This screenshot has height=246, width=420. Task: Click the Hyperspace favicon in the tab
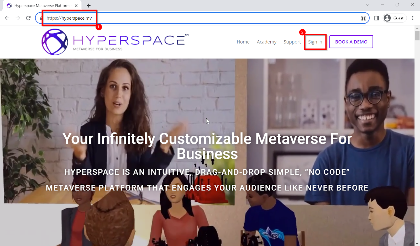point(9,6)
